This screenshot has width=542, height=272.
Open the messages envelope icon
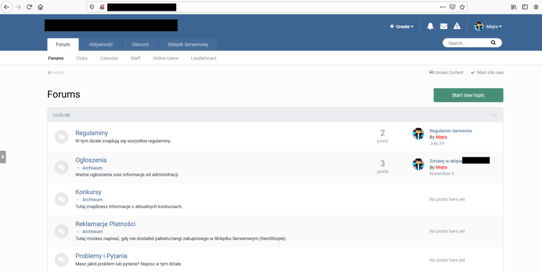[x=443, y=26]
